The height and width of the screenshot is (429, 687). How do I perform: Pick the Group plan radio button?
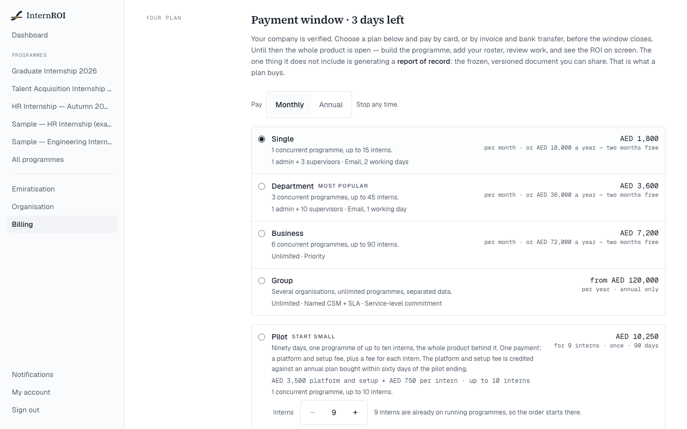point(261,280)
